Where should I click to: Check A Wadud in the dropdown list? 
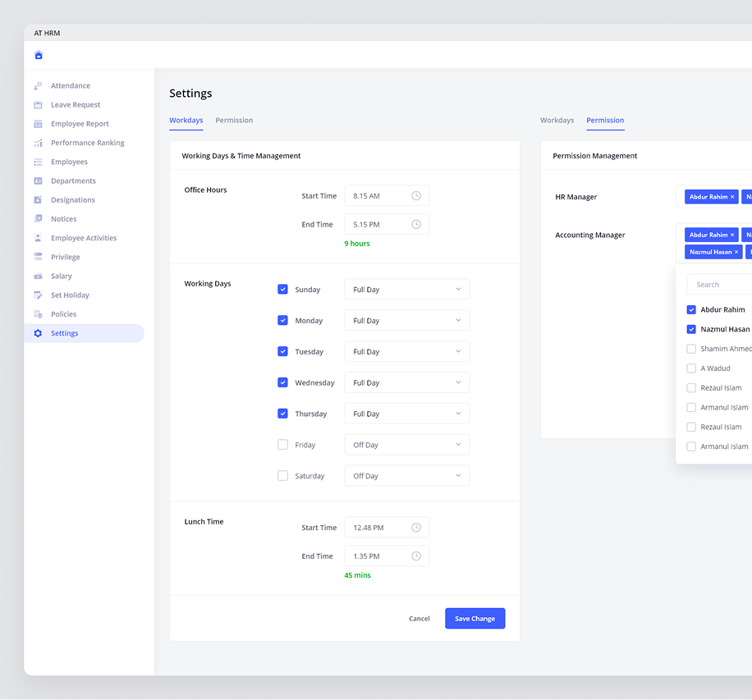tap(691, 368)
